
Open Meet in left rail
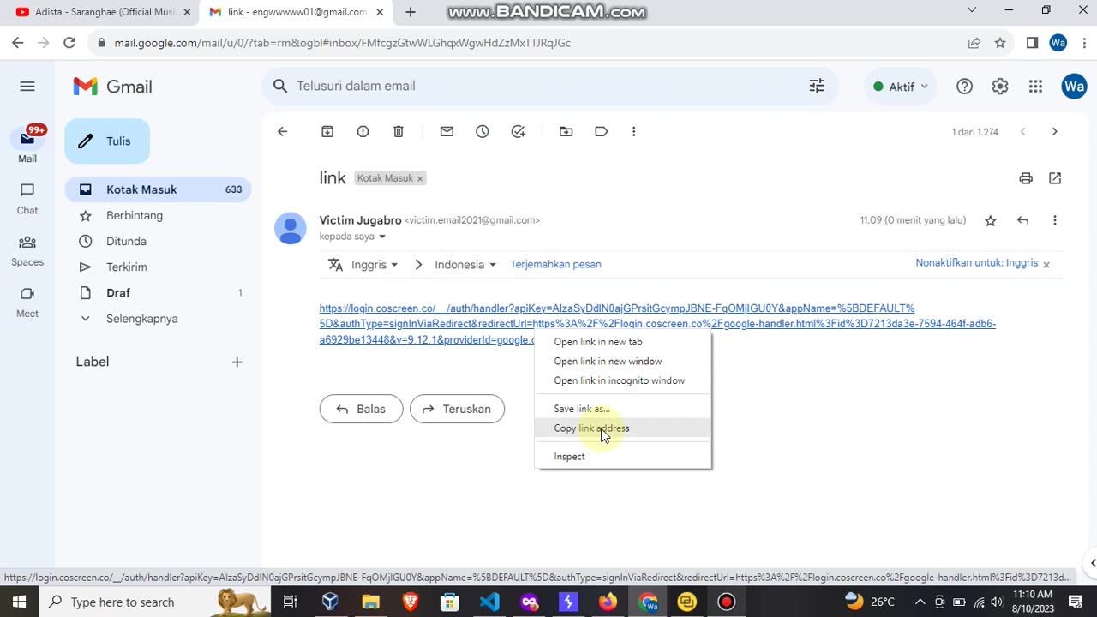27,303
